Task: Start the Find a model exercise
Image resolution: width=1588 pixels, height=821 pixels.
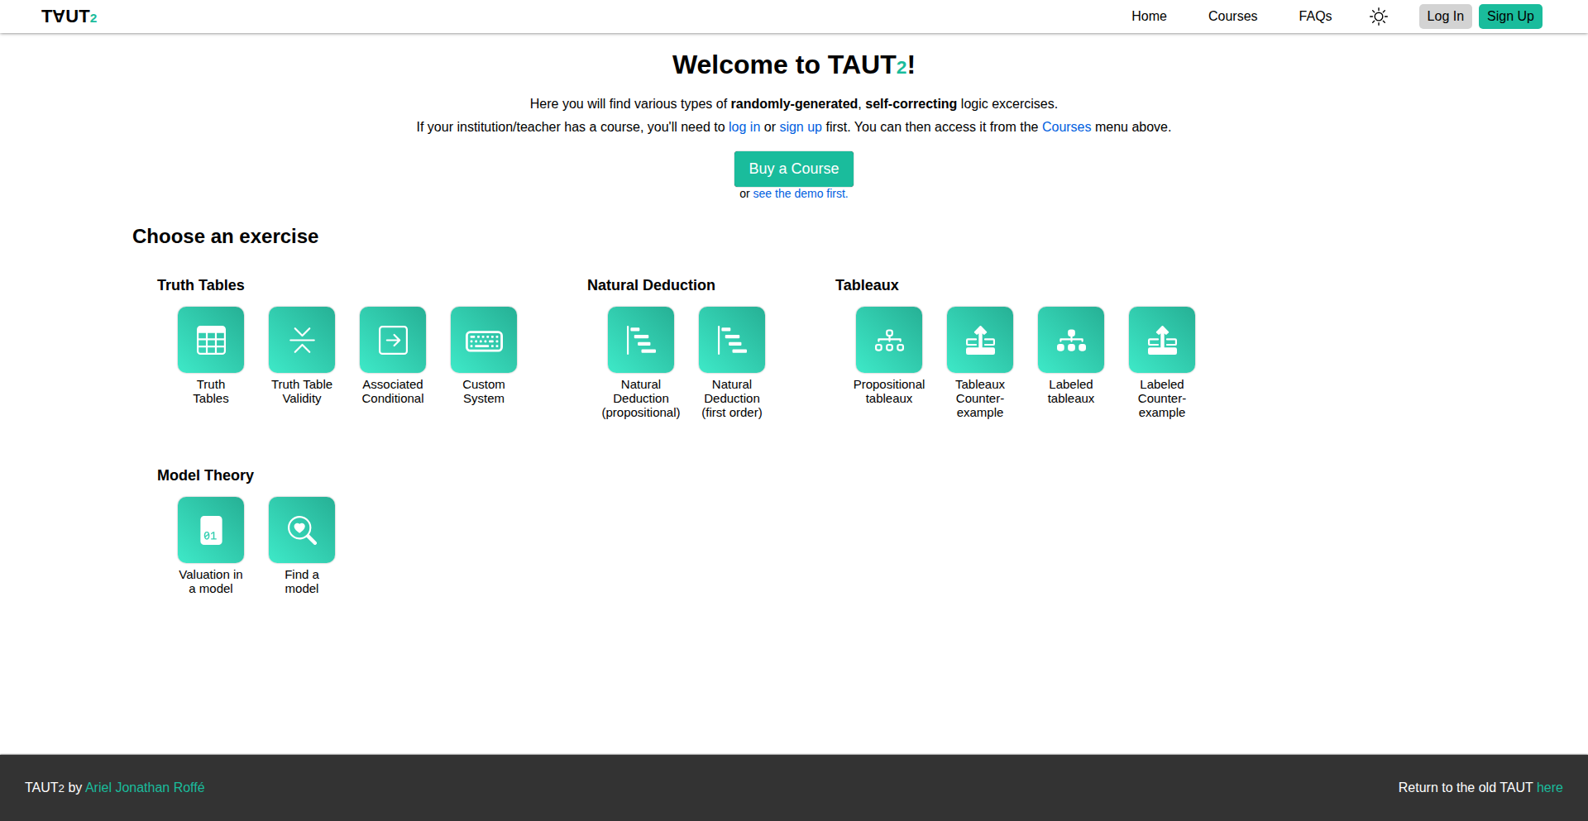Action: point(301,530)
